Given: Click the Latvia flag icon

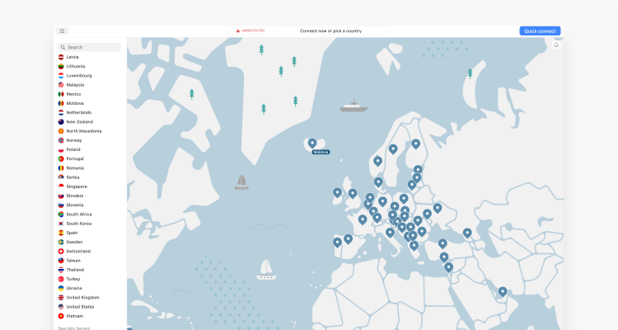Looking at the screenshot, I should tap(61, 57).
